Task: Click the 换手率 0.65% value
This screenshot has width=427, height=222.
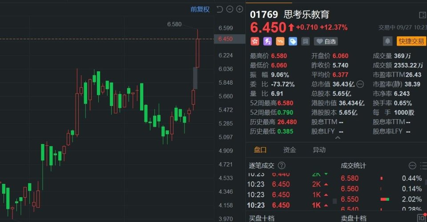Action: [x=403, y=103]
